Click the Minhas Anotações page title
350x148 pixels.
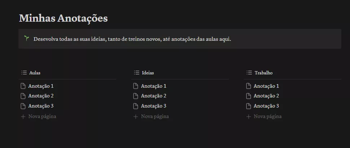click(64, 18)
